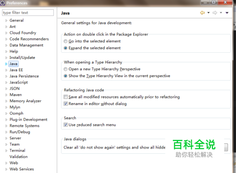Expand the Help tree node arrow
The image size is (236, 173).
tap(6, 51)
